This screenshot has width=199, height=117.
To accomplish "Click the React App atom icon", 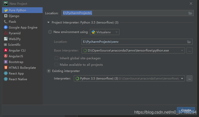I will [x=6, y=73].
